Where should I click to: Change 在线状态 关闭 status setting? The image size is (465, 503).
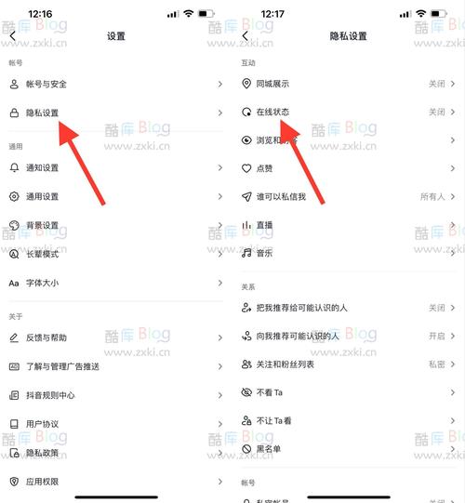tap(442, 112)
